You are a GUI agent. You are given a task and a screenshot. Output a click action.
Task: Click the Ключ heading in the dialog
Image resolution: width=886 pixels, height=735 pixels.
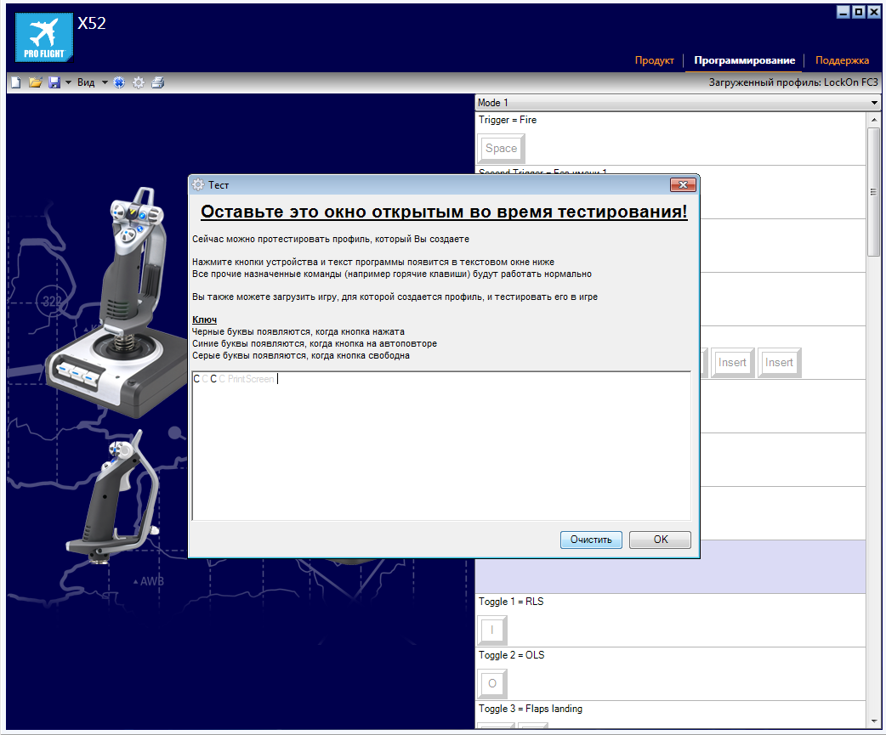point(204,320)
